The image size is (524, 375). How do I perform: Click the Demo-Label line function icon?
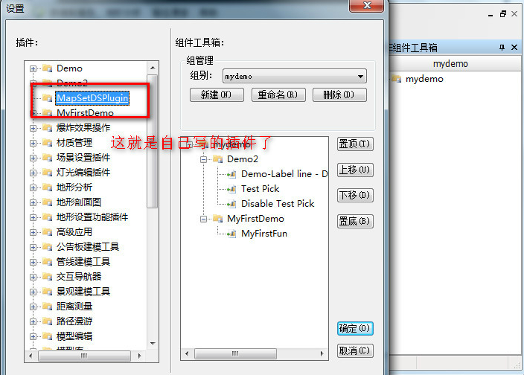coord(231,174)
